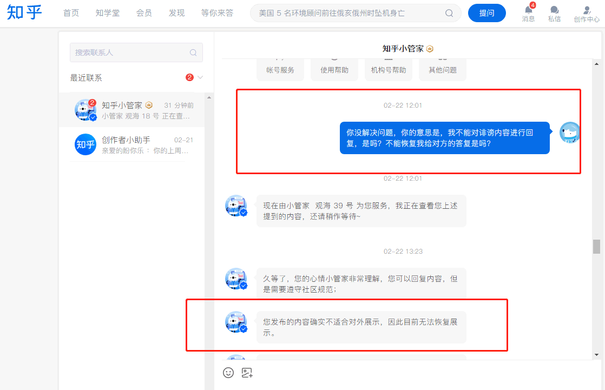Click the 观海 39 号 service message
Viewport: 605px width, 390px height.
(x=361, y=211)
